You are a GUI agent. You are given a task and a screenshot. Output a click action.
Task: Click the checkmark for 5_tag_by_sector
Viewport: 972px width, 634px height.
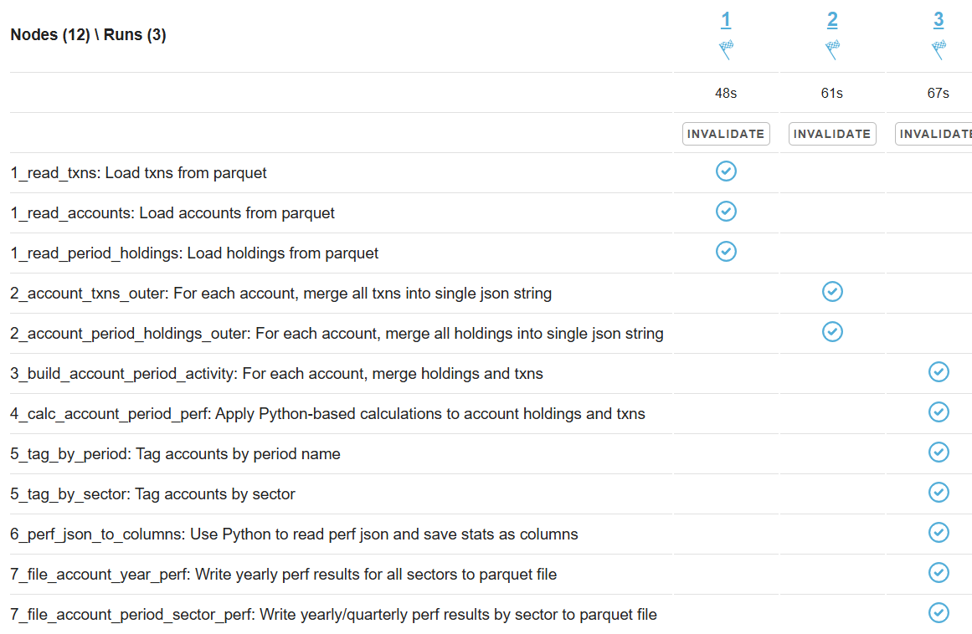click(x=939, y=493)
